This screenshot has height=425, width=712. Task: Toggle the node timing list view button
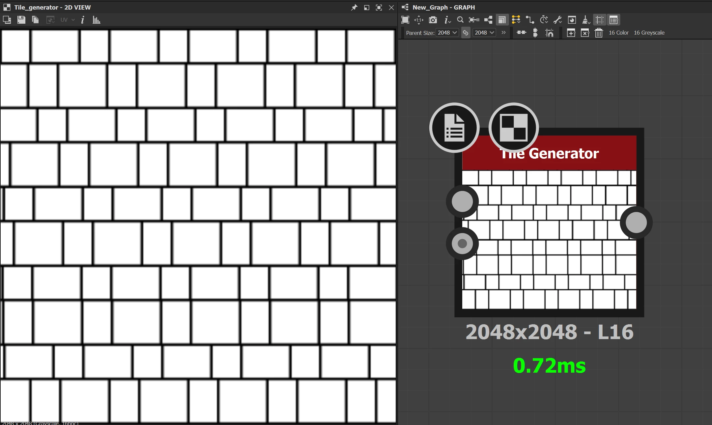613,20
